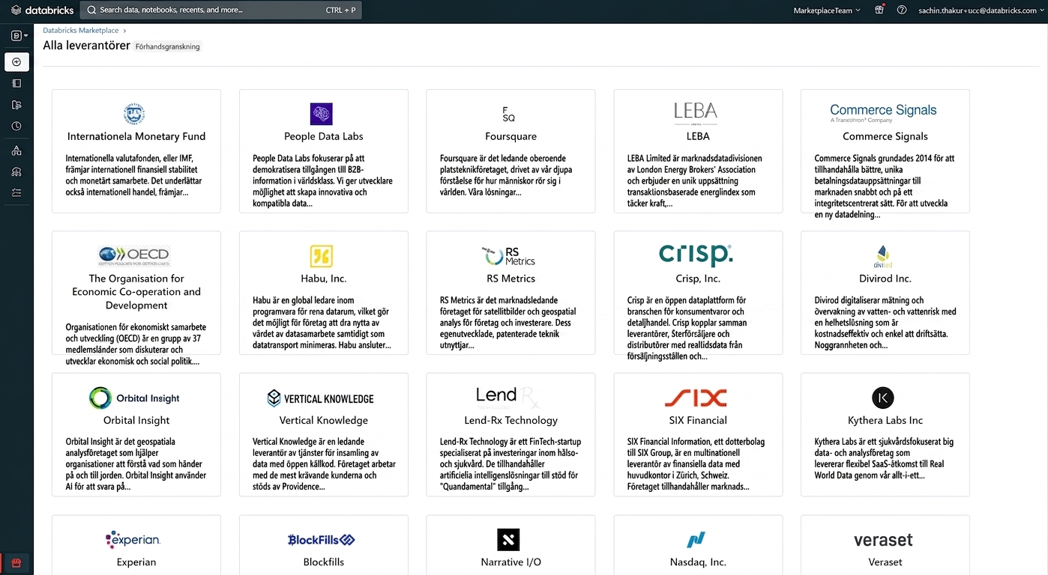The height and width of the screenshot is (575, 1048).
Task: Open the help question mark icon
Action: 902,10
